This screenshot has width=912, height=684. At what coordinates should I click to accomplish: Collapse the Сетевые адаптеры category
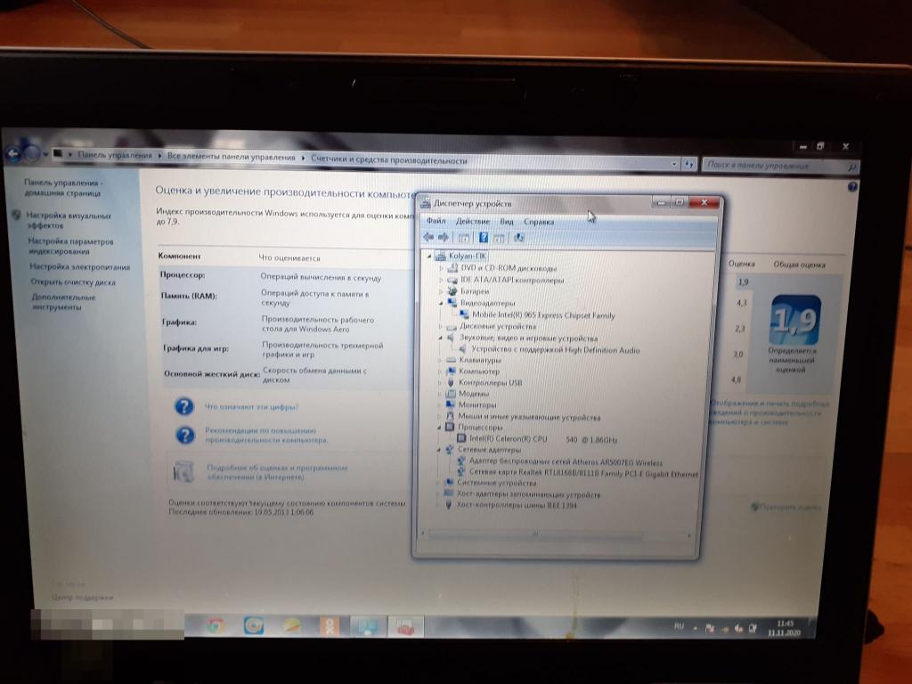pos(438,450)
